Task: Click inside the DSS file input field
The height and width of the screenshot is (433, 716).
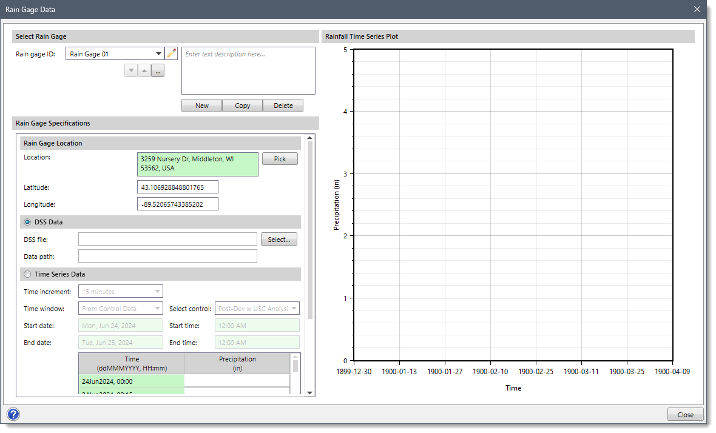Action: 167,239
